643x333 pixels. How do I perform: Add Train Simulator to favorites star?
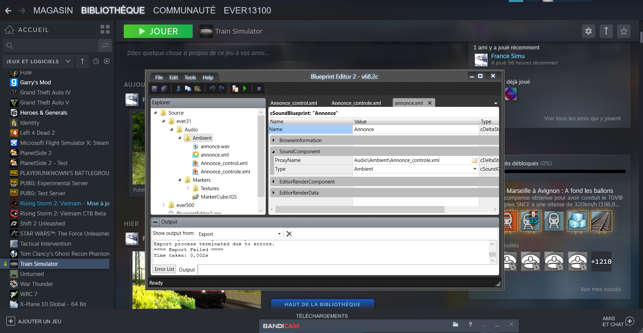624,31
